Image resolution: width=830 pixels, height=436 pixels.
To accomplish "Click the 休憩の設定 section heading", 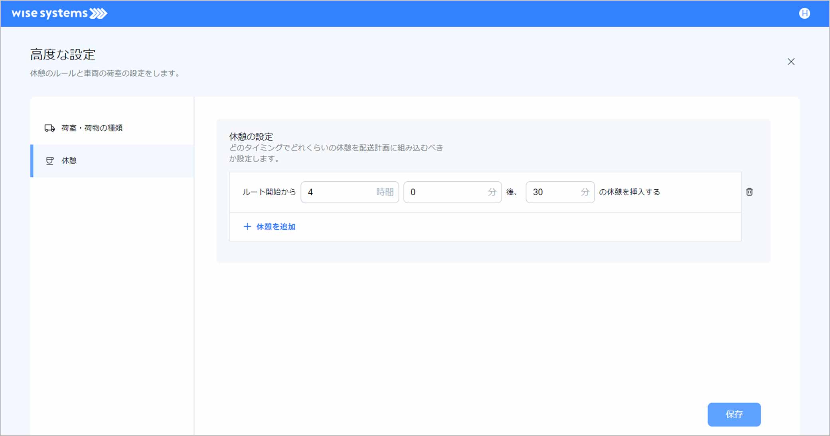I will 251,137.
